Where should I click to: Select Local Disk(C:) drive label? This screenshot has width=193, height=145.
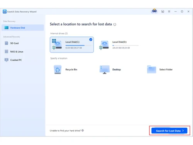coord(72,42)
